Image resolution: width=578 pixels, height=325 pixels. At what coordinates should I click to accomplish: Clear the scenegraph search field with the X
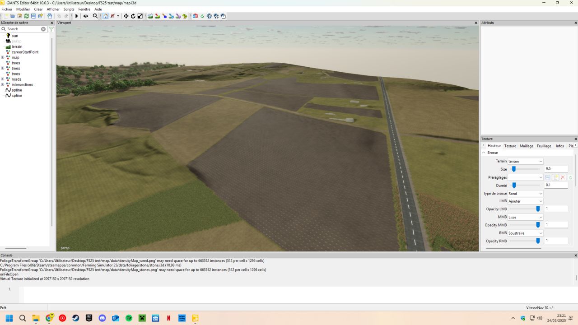click(43, 29)
